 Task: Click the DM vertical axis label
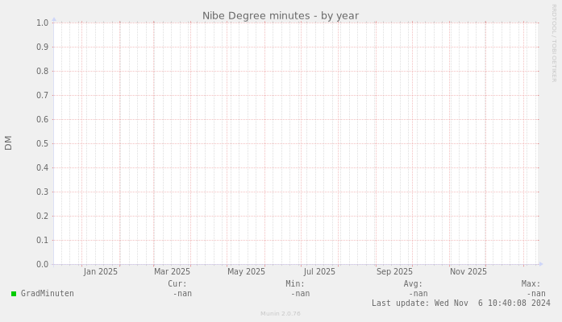(x=8, y=142)
